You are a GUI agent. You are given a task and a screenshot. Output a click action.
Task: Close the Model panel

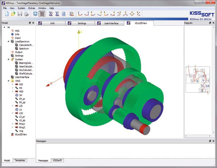[x=33, y=23]
